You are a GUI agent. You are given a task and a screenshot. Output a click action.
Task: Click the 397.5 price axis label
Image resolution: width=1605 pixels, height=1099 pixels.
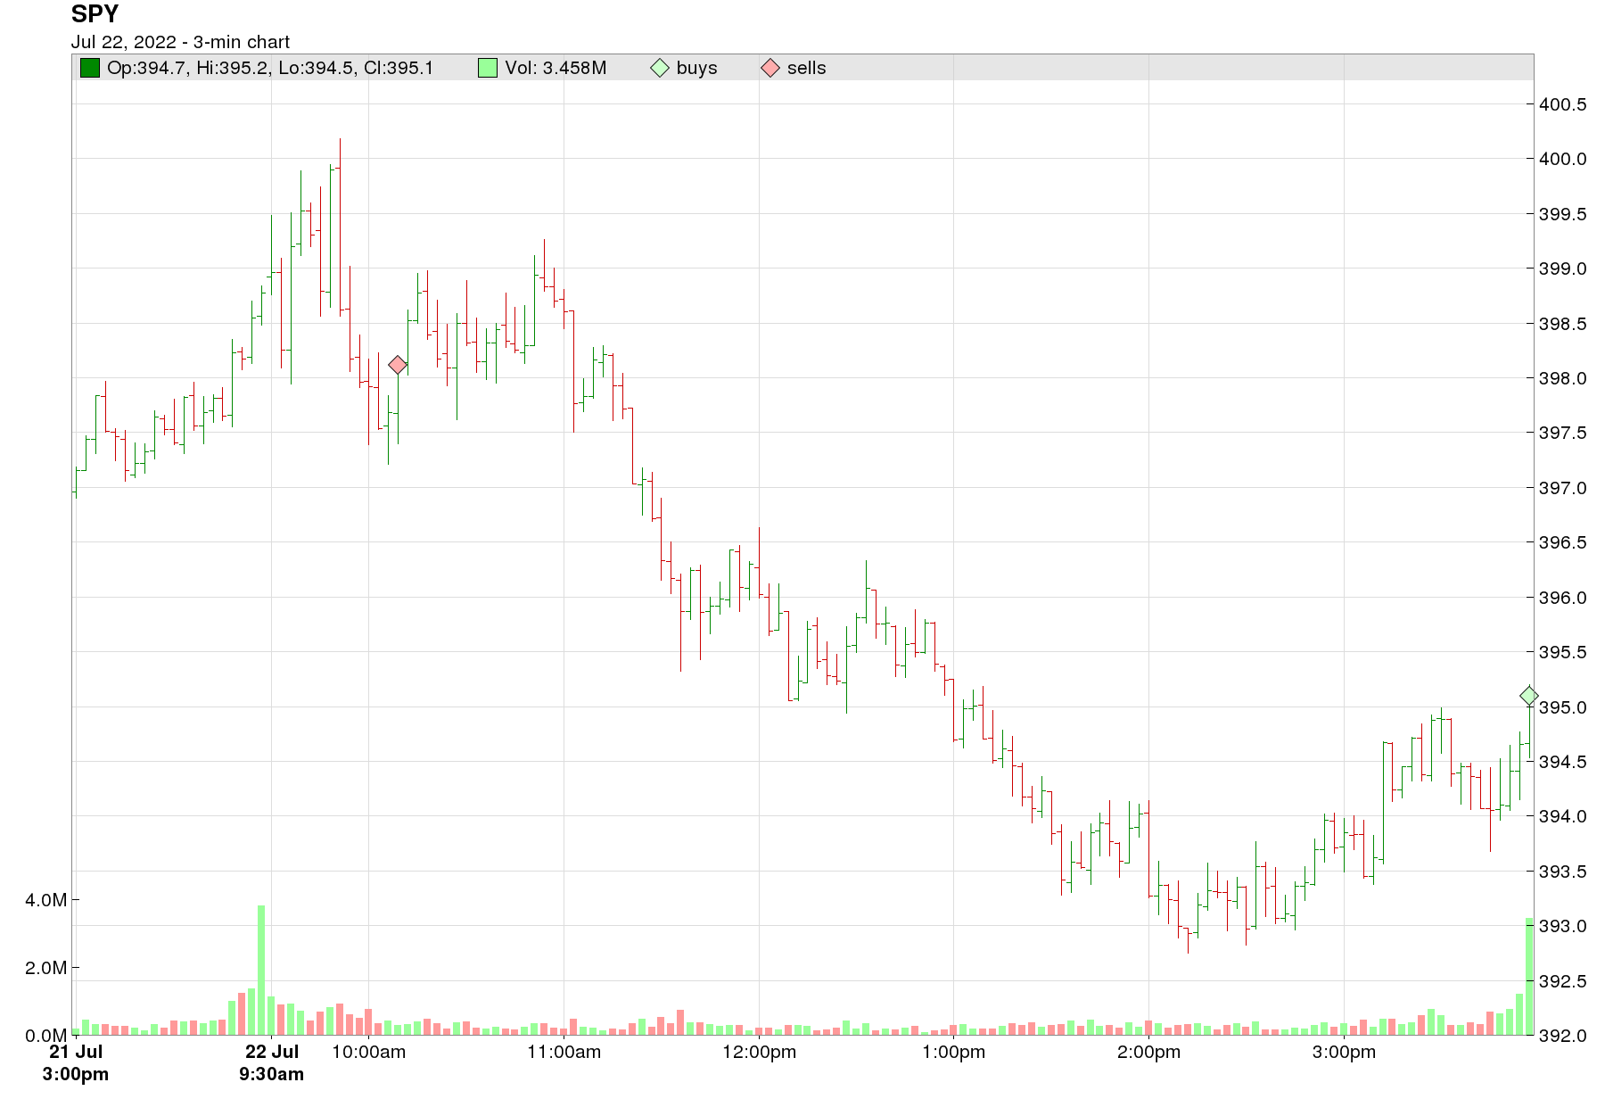point(1563,433)
